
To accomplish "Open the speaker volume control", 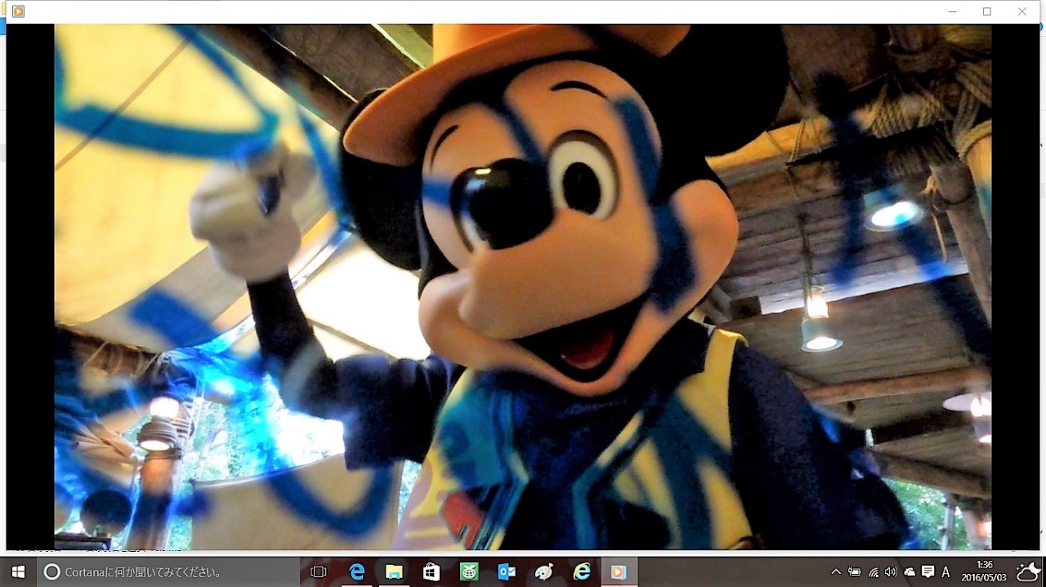I will click(x=891, y=572).
